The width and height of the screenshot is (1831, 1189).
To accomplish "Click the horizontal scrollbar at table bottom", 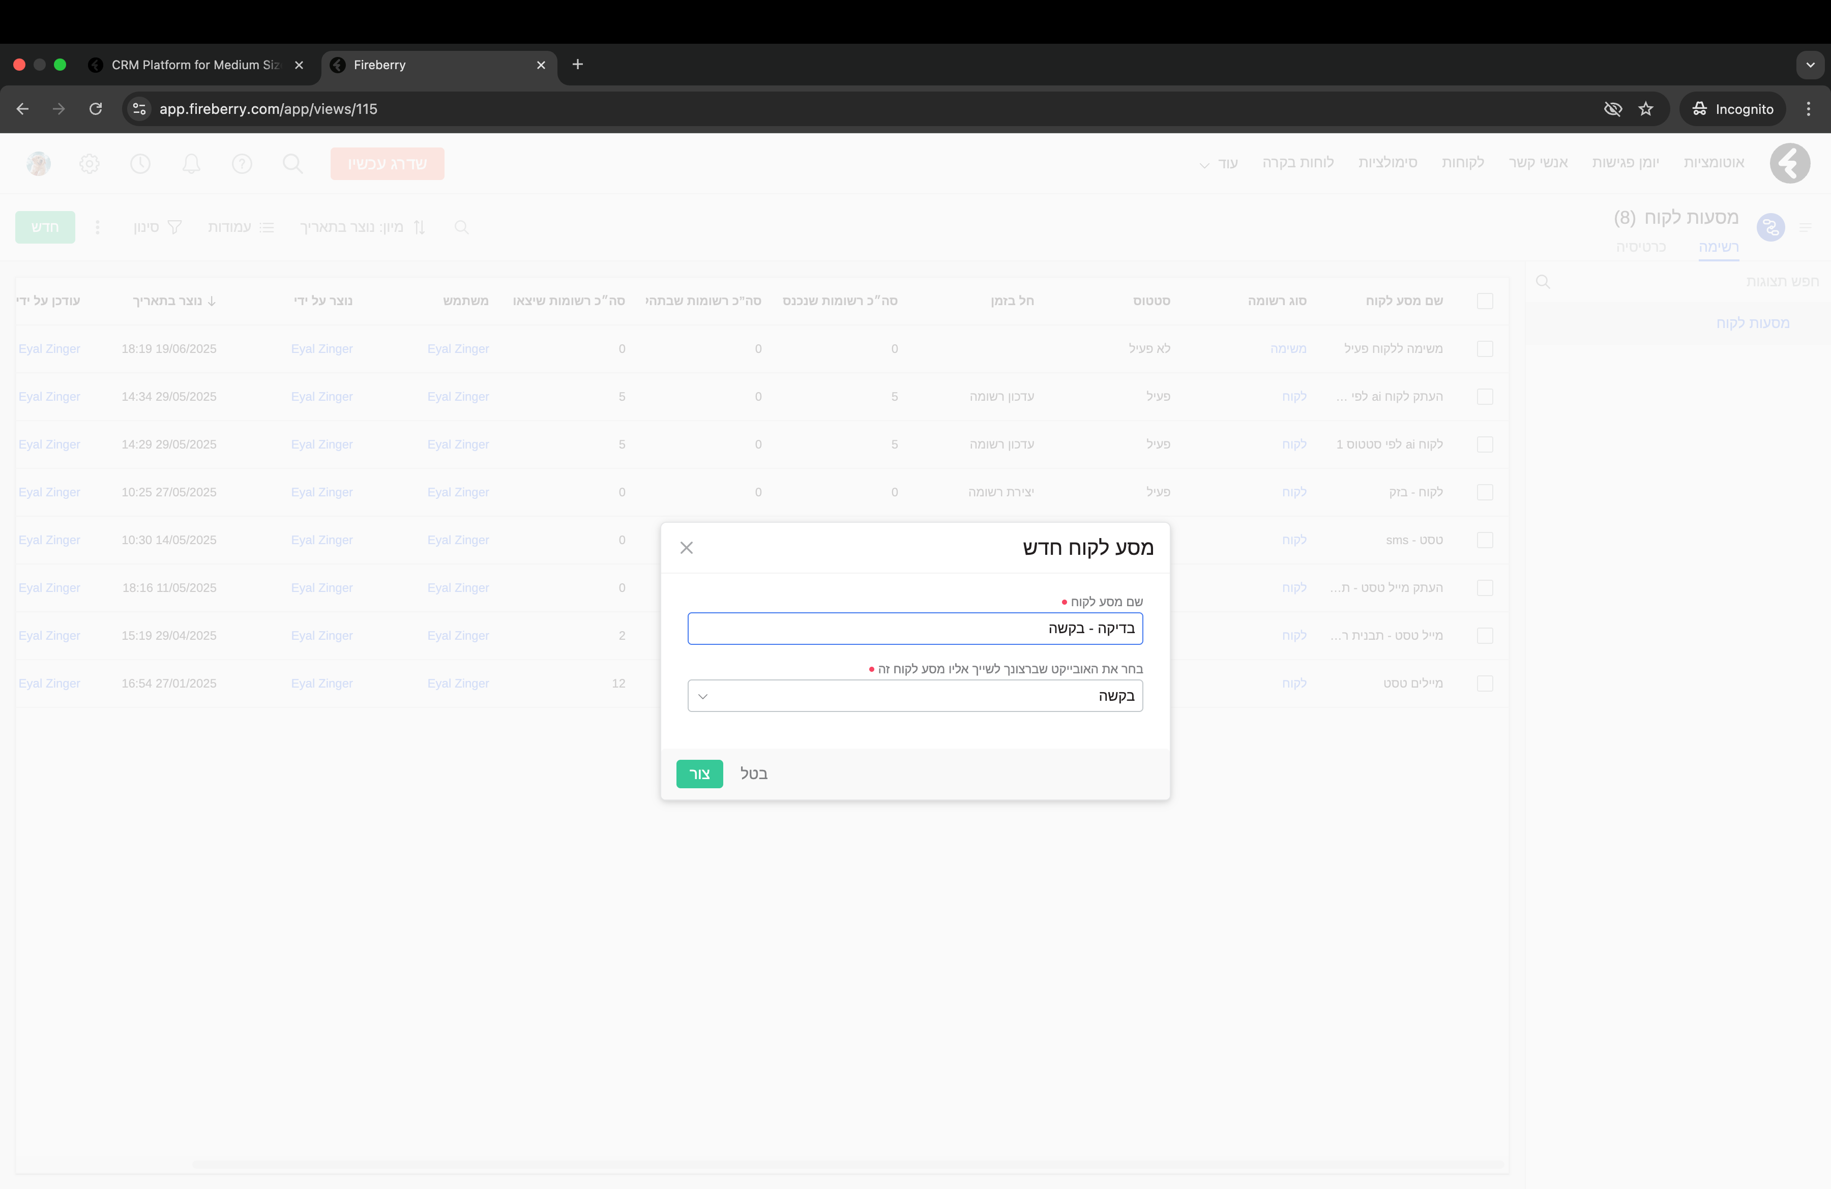I will [x=848, y=1165].
